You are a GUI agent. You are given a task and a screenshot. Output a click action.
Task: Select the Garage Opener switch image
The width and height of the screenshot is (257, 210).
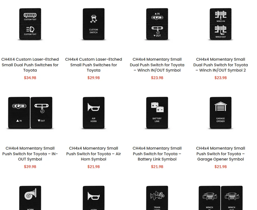pos(221,113)
